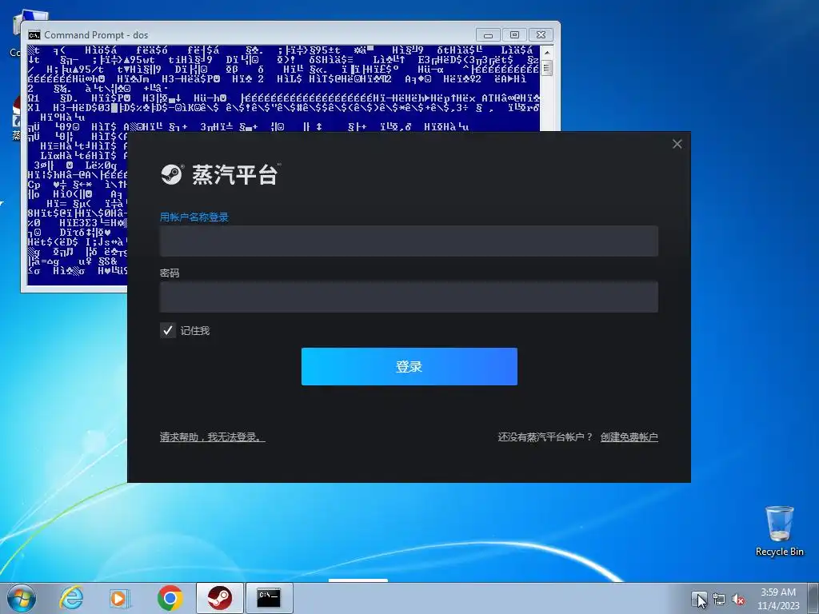
Task: Click the 蒸汽平台 title text
Action: coord(235,174)
